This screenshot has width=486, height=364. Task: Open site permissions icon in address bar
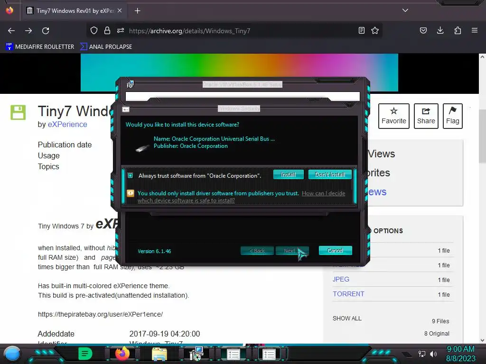pyautogui.click(x=121, y=30)
